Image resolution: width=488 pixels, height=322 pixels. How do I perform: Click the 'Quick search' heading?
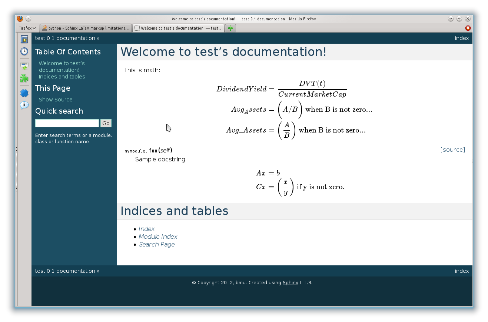pos(59,111)
